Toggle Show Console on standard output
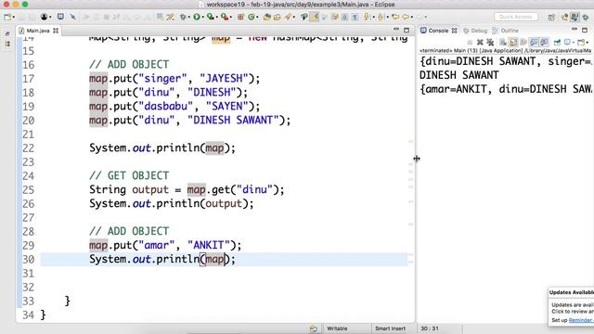594x334 pixels. [535, 42]
